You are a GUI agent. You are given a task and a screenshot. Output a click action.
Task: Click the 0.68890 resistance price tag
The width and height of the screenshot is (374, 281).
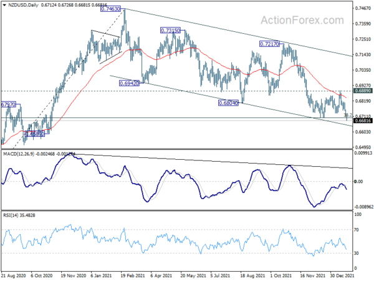[362, 91]
